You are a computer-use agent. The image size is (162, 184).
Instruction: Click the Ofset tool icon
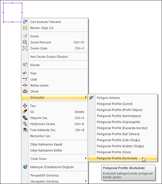click(x=25, y=91)
